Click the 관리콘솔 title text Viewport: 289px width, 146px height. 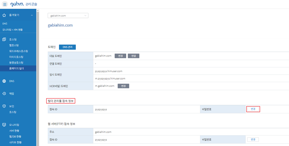[31, 4]
